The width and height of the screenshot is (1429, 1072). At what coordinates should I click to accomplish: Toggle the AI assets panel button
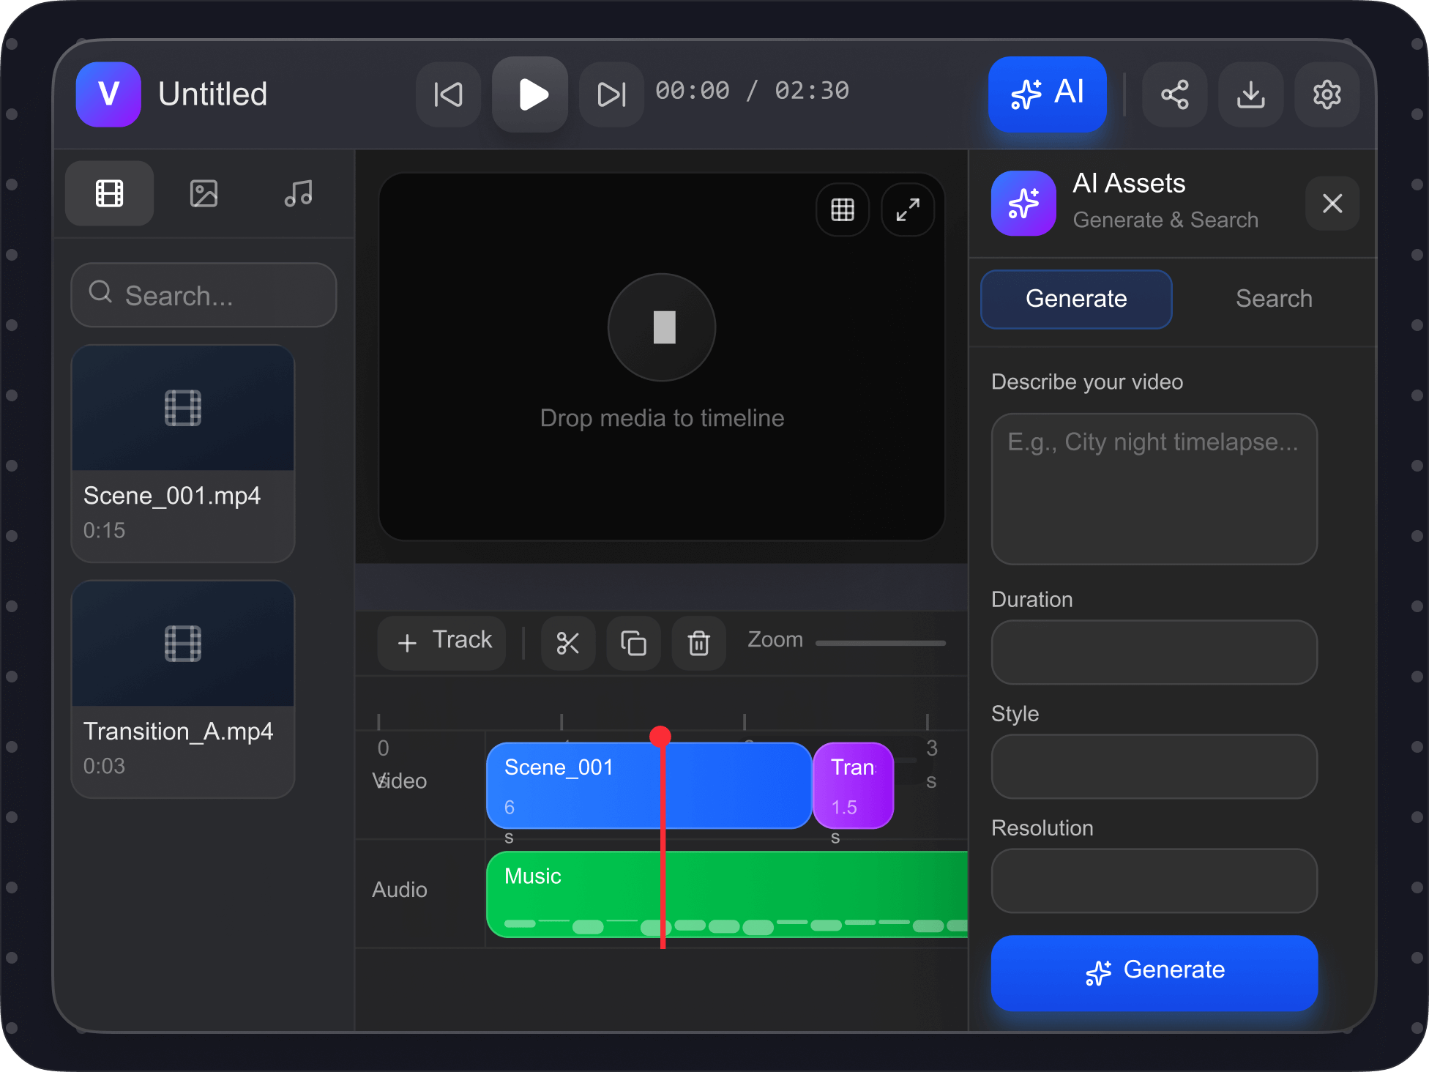coord(1047,94)
